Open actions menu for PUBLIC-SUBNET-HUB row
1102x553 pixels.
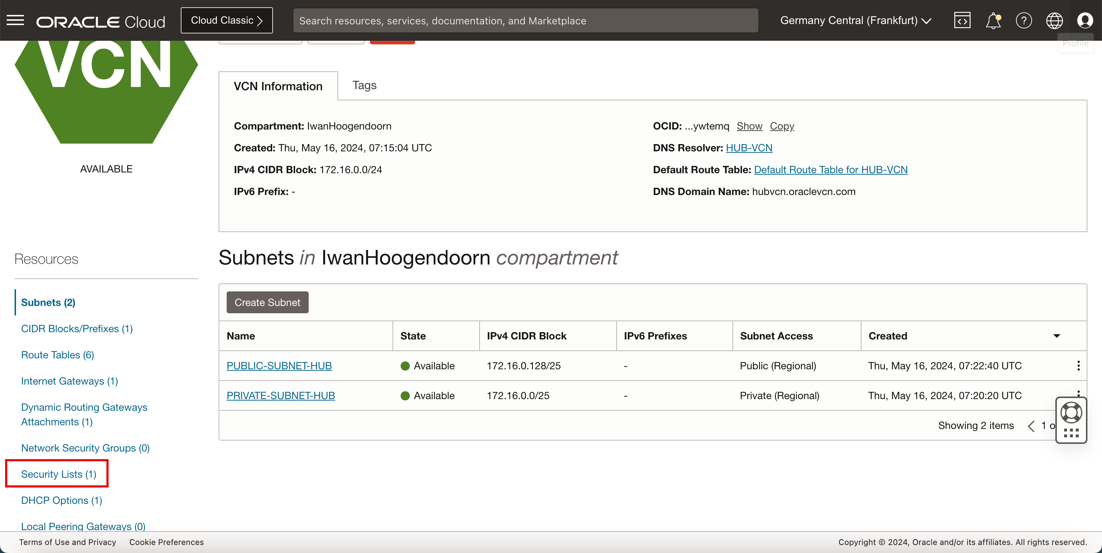(1078, 366)
